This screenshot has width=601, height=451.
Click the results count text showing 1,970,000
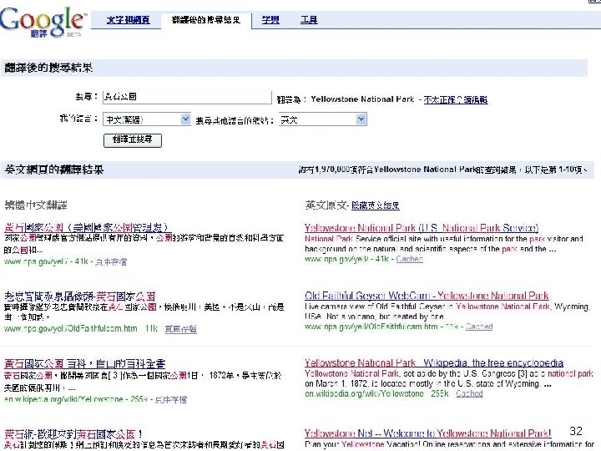click(x=442, y=170)
